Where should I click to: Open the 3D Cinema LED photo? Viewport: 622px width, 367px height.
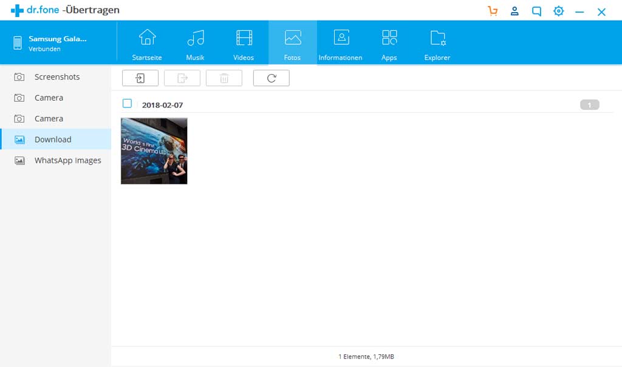(154, 150)
